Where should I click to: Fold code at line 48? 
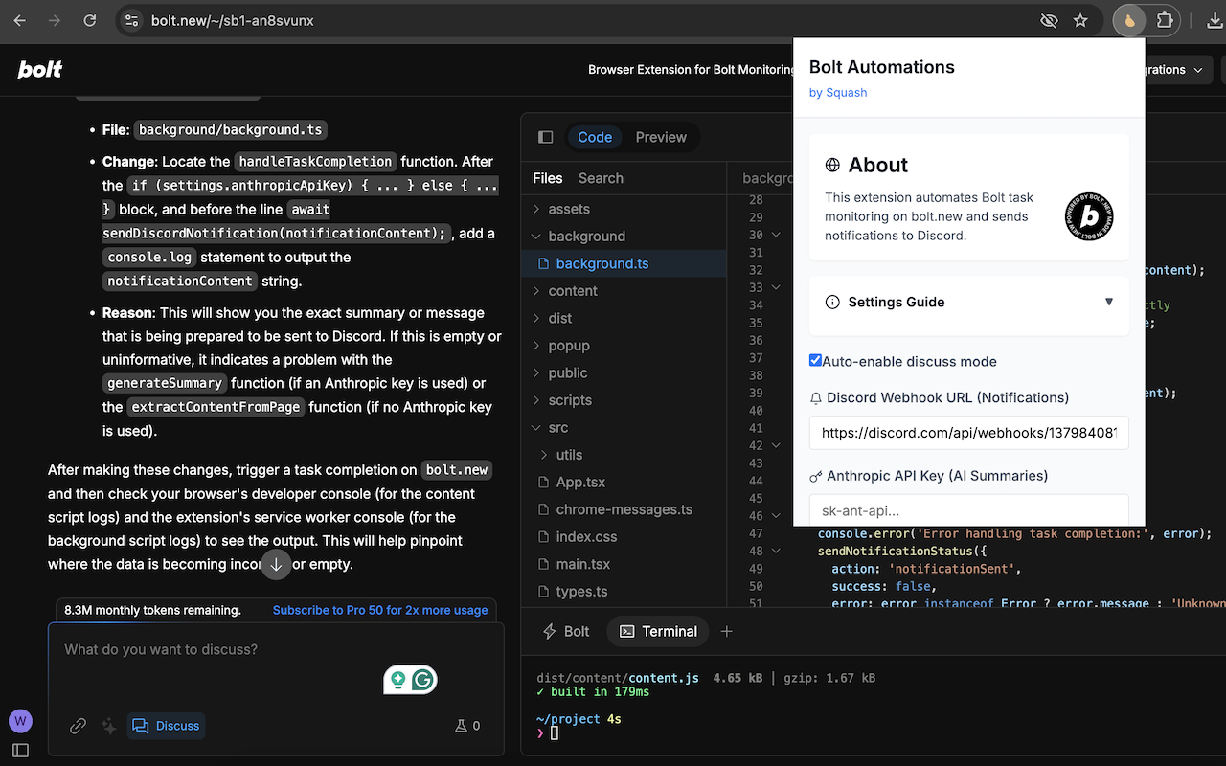click(776, 551)
